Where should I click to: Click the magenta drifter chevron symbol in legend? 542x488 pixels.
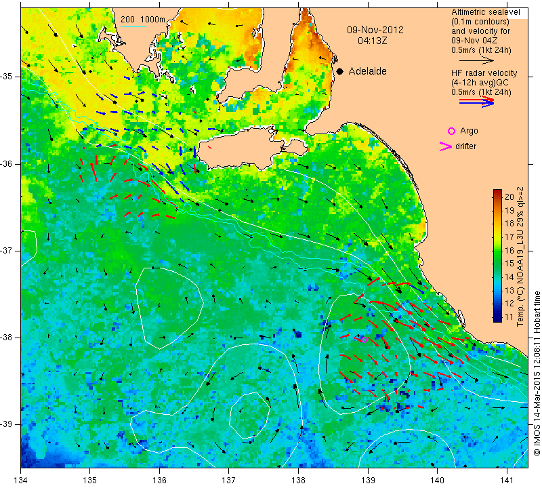[x=446, y=146]
